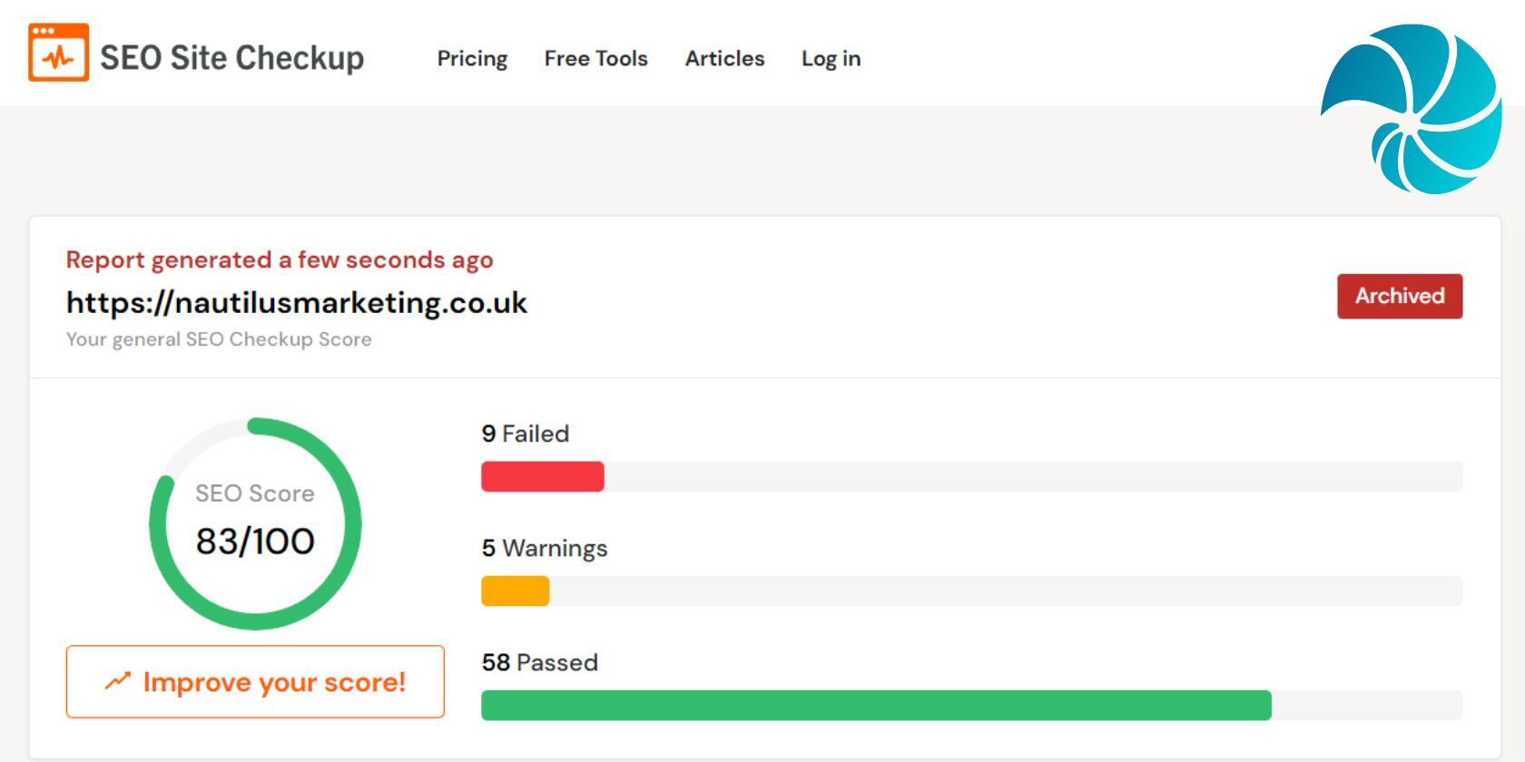Click the nautilusmarketing.co.uk URL heading
The height and width of the screenshot is (762, 1525).
click(297, 303)
